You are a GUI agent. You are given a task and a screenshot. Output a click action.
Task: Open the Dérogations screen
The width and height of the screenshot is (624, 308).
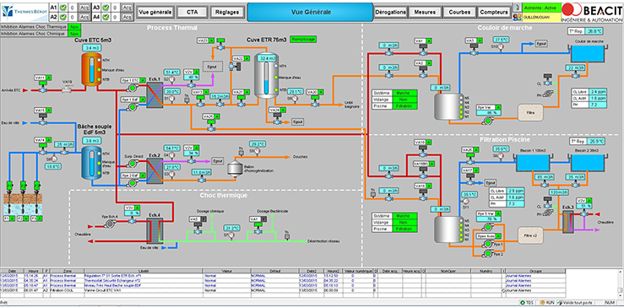click(390, 12)
